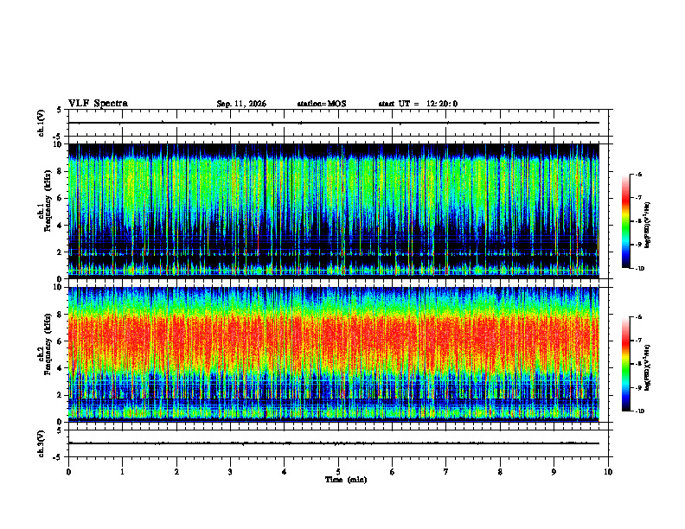685x529 pixels.
Task: Click the VLF Spectra title text
Action: 98,104
